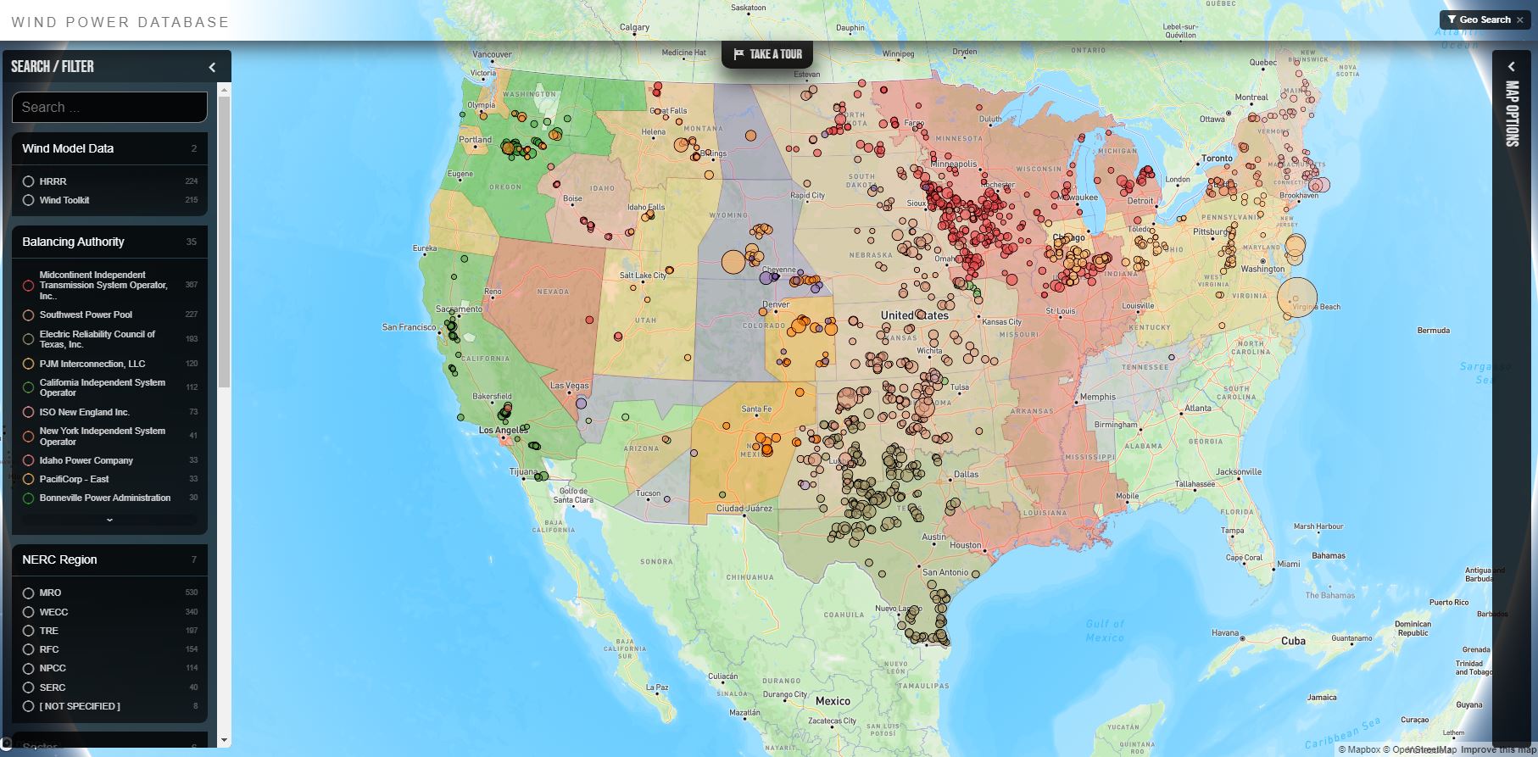Viewport: 1538px width, 757px height.
Task: Expand the Map Options panel chevron
Action: click(1511, 67)
